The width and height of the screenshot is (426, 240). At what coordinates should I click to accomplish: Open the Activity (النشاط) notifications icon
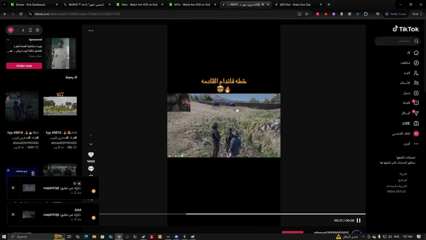tap(416, 103)
